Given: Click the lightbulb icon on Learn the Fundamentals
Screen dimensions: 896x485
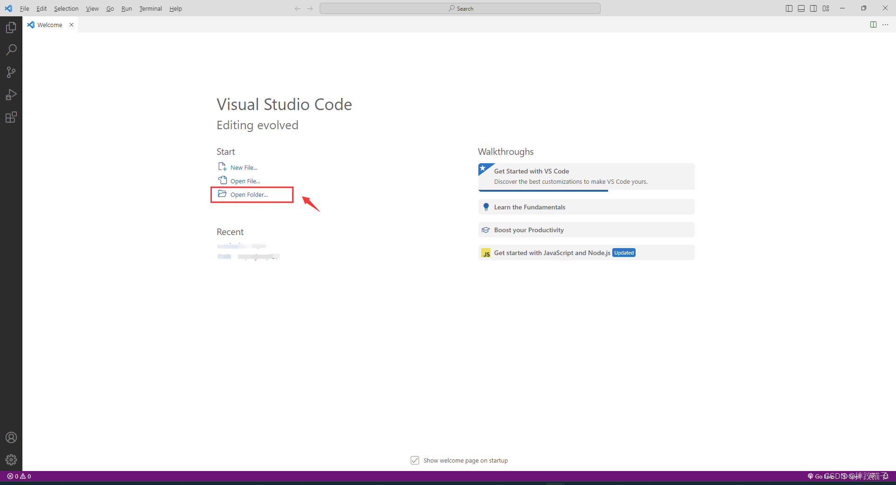Looking at the screenshot, I should pyautogui.click(x=486, y=207).
